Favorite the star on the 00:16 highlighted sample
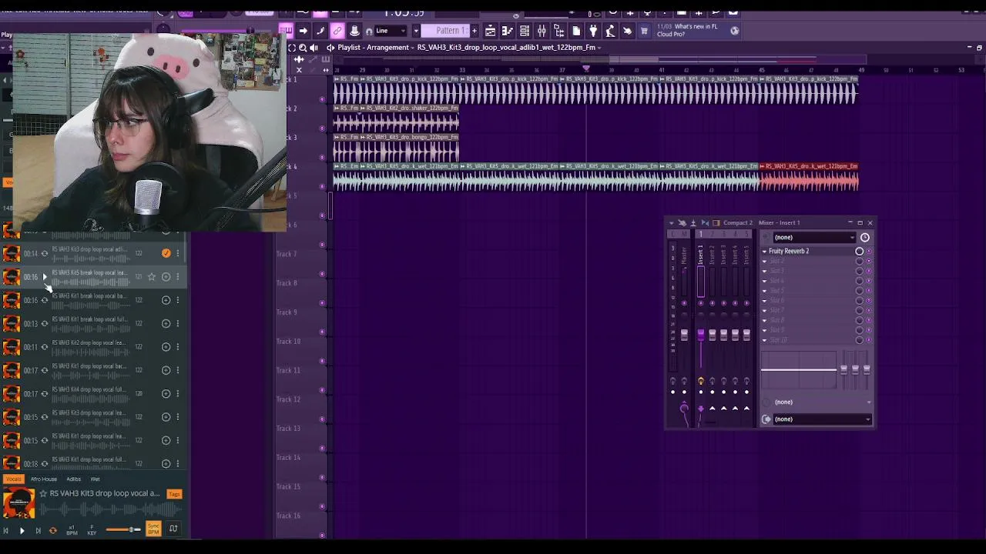 [x=152, y=276]
